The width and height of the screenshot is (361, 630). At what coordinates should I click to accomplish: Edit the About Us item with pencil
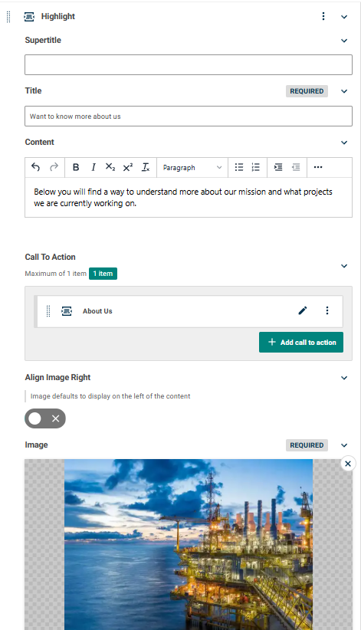tap(303, 310)
